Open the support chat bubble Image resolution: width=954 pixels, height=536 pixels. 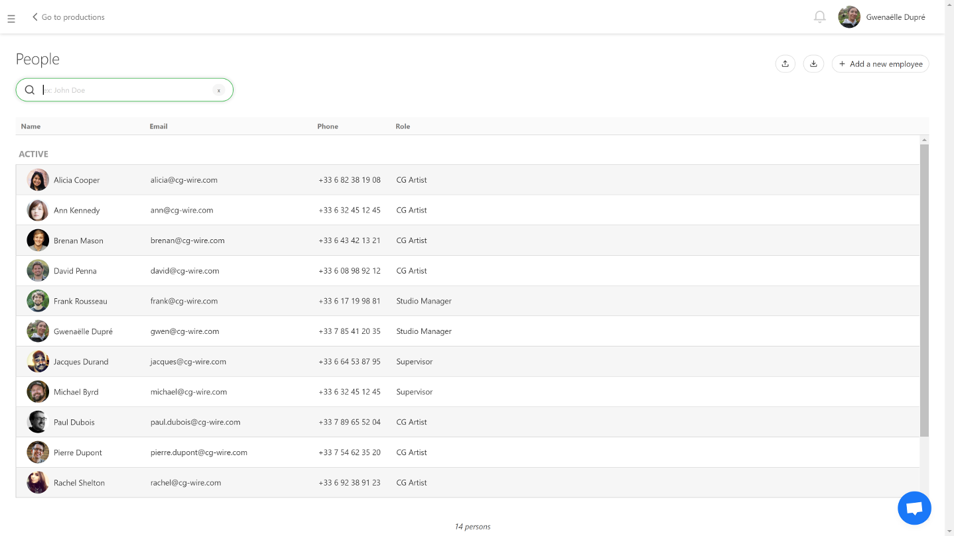pyautogui.click(x=914, y=508)
